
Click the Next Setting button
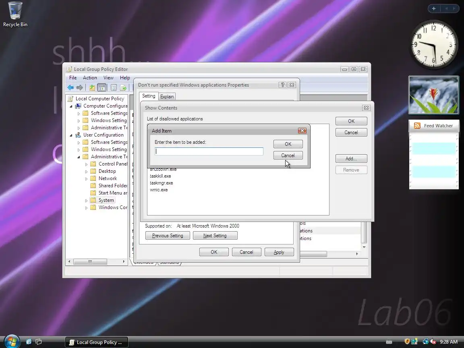(215, 236)
